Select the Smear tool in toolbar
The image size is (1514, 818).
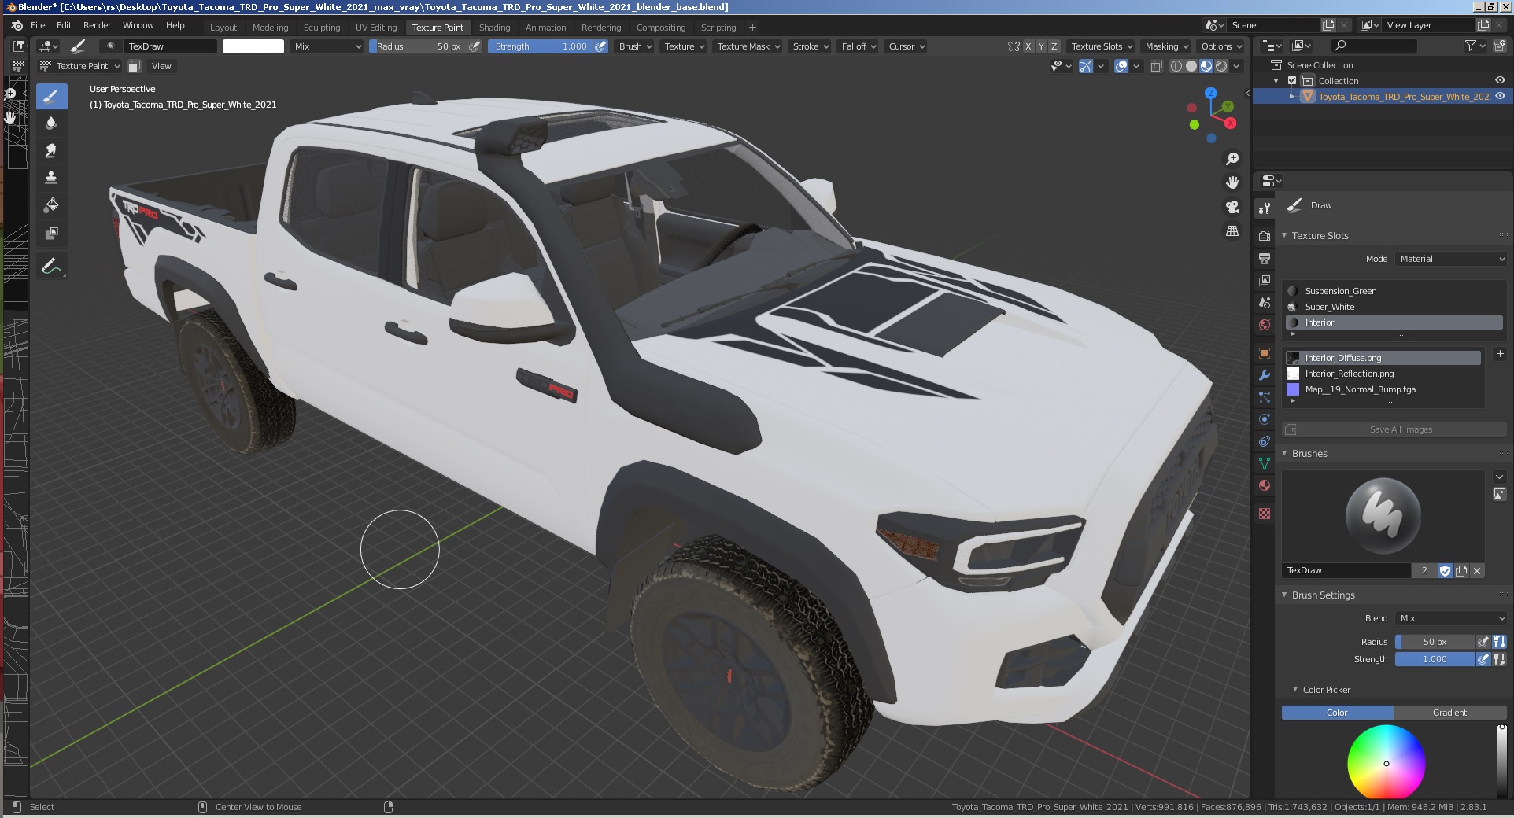[x=51, y=150]
